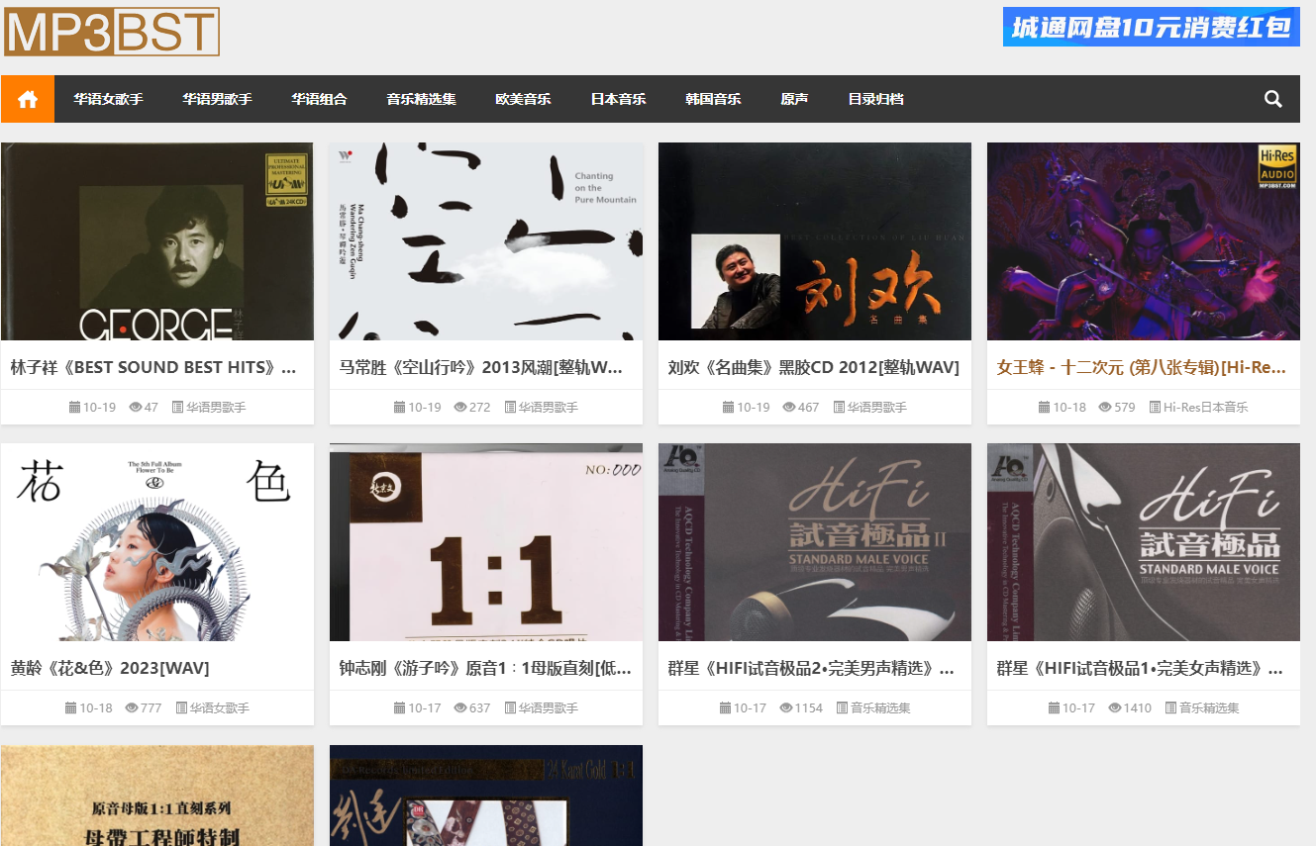Click calendar icon on 刘欢 card

728,407
